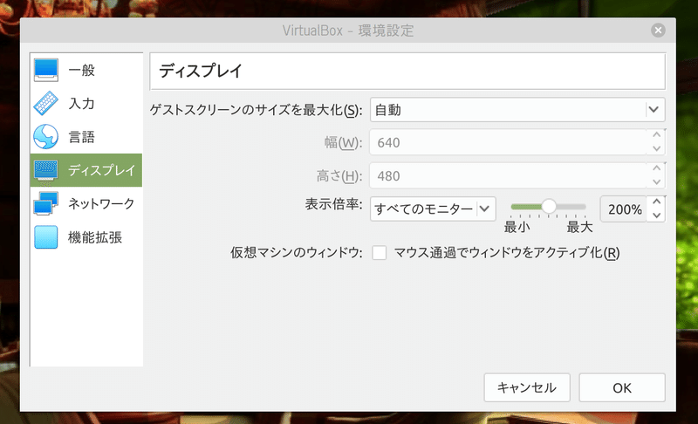Click the 仮想マシンのウィンドウ label

[x=297, y=253]
